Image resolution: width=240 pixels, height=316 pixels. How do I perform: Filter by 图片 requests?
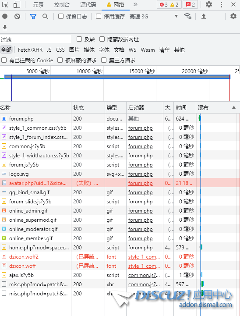[x=74, y=50]
